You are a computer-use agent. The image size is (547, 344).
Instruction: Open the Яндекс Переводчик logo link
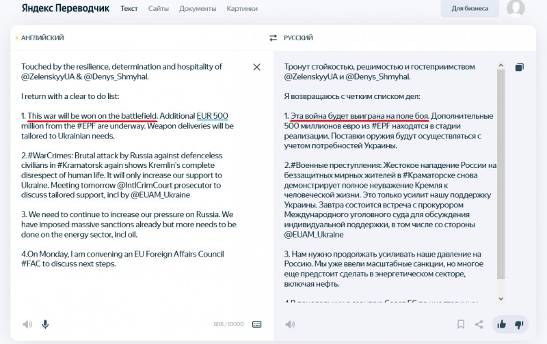[65, 8]
